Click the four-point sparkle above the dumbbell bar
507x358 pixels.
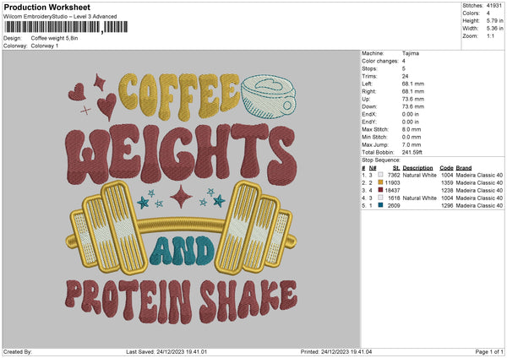[x=179, y=199]
